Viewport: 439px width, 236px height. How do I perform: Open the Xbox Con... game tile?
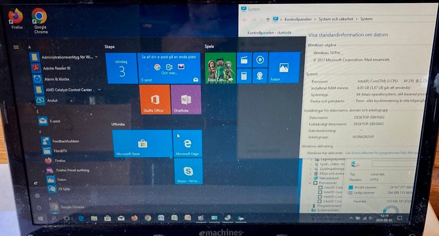point(220,68)
